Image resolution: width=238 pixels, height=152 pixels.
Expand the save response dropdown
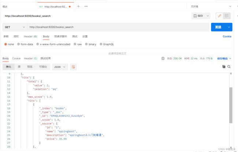pos(230,59)
